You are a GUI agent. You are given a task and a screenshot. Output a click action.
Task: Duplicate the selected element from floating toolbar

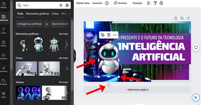[103, 35]
